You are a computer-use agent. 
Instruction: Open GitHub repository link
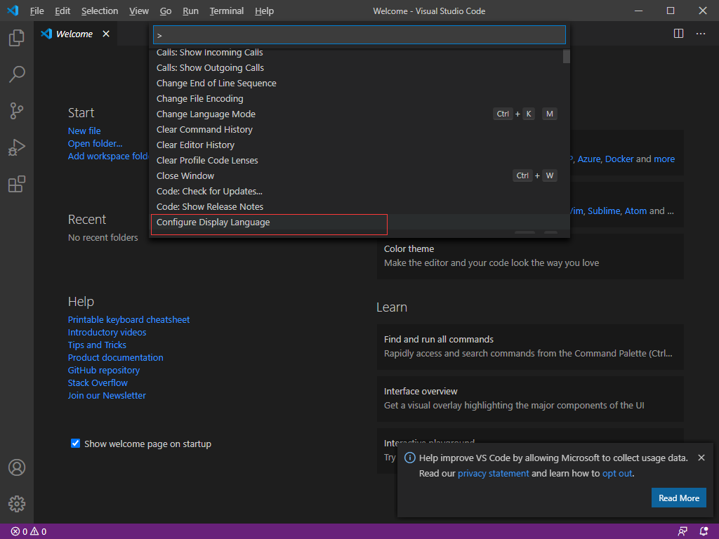(104, 370)
